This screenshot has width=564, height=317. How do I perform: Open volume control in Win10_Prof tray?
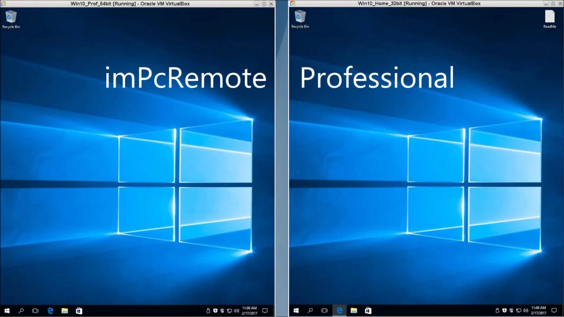[237, 311]
